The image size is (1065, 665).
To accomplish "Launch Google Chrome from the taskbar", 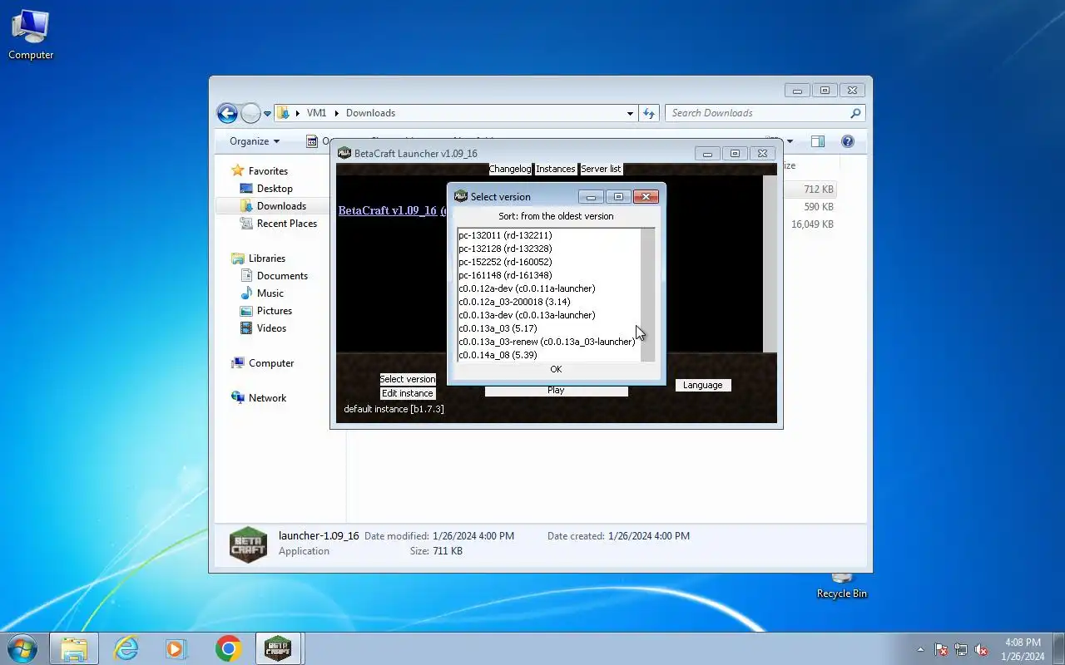I will 228,648.
